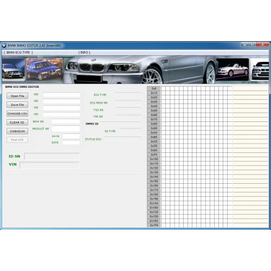Select hex row header 0x1F0

[154, 225]
